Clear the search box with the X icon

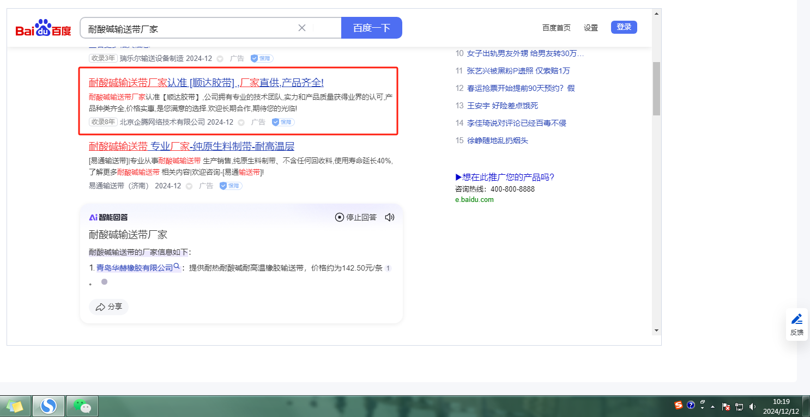(x=301, y=28)
